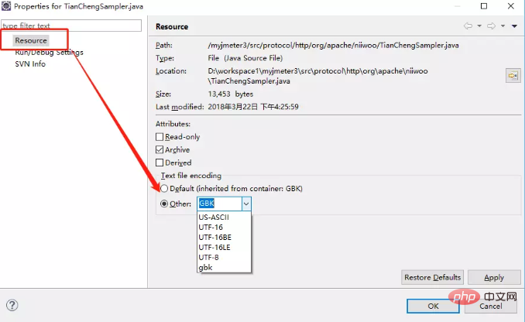
Task: Click Show In System Explorer icon
Action: pos(513,76)
